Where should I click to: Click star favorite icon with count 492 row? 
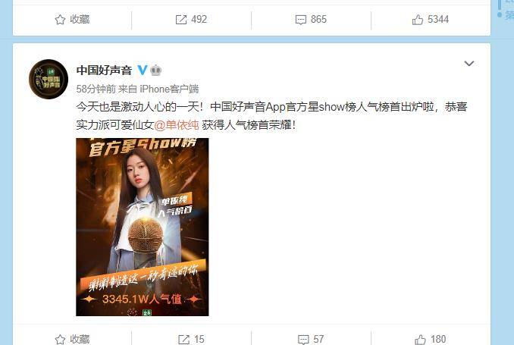[x=60, y=20]
